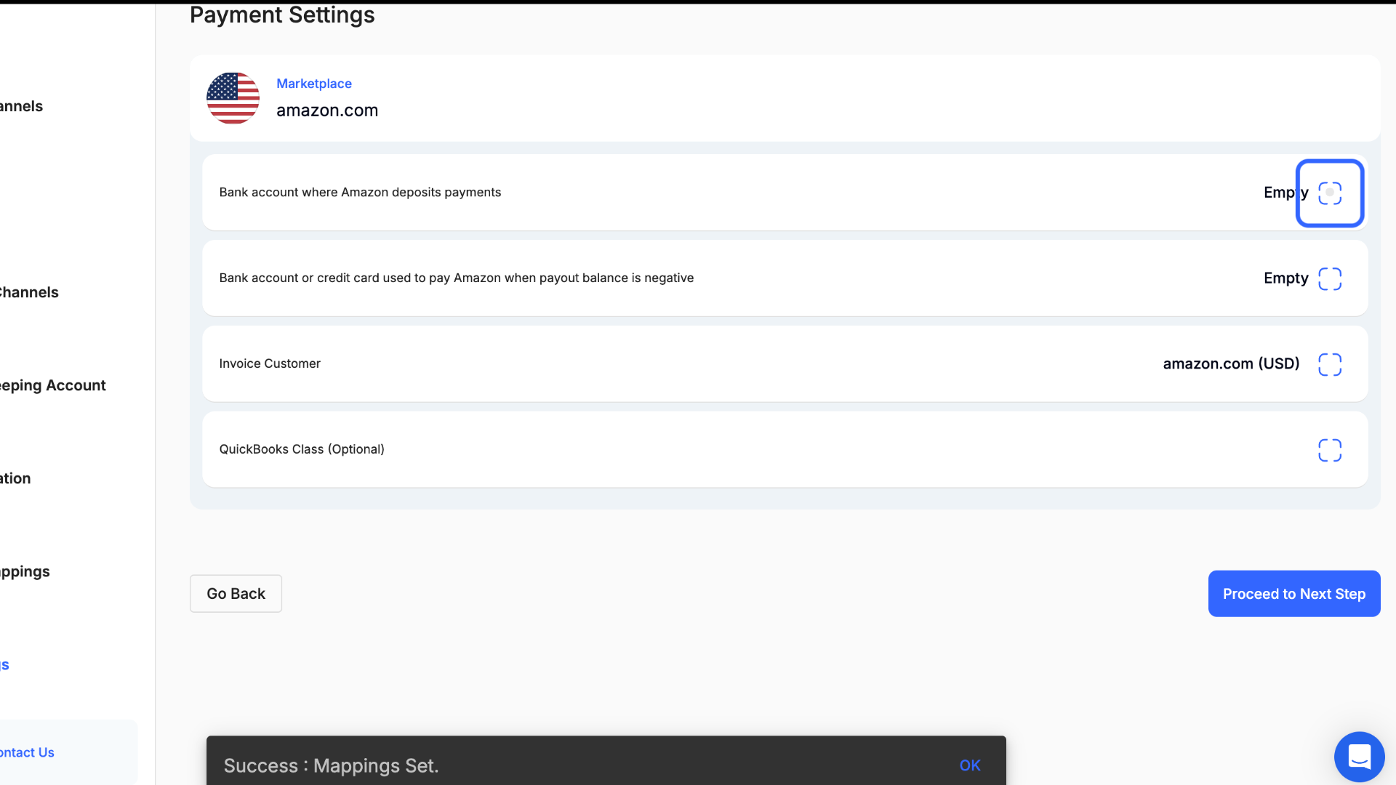
Task: Open the chat support bubble icon
Action: 1359,757
